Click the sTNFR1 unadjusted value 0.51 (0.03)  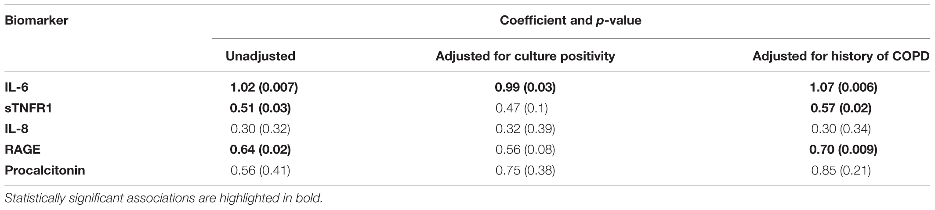261,108
